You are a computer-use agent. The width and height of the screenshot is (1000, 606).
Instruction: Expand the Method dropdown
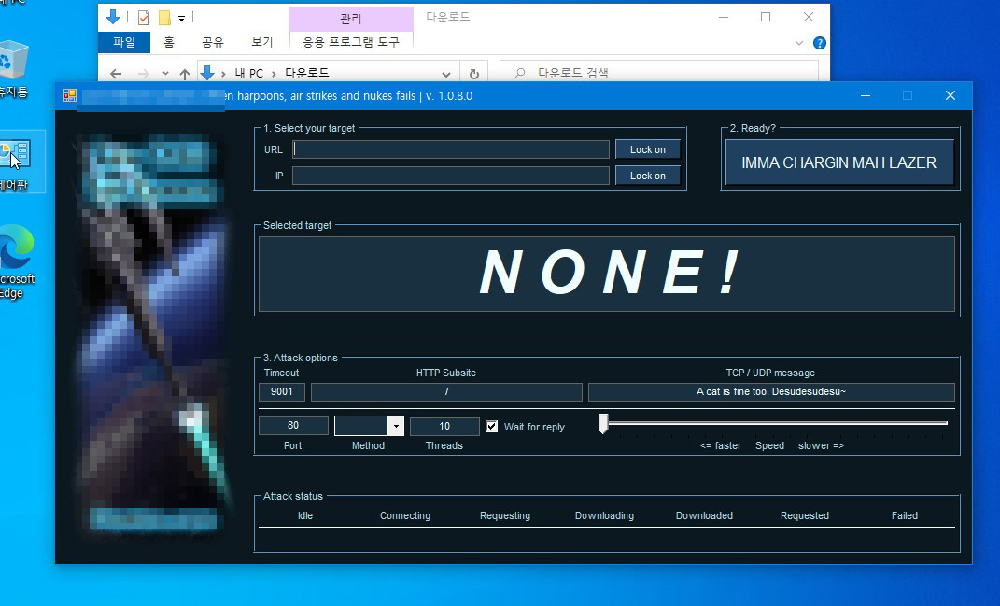click(x=396, y=427)
